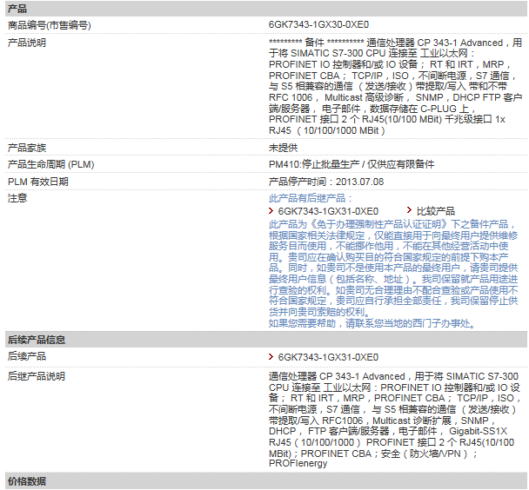This screenshot has height=490, width=529.
Task: Click the 后继产品说明 label
Action: pos(37,376)
